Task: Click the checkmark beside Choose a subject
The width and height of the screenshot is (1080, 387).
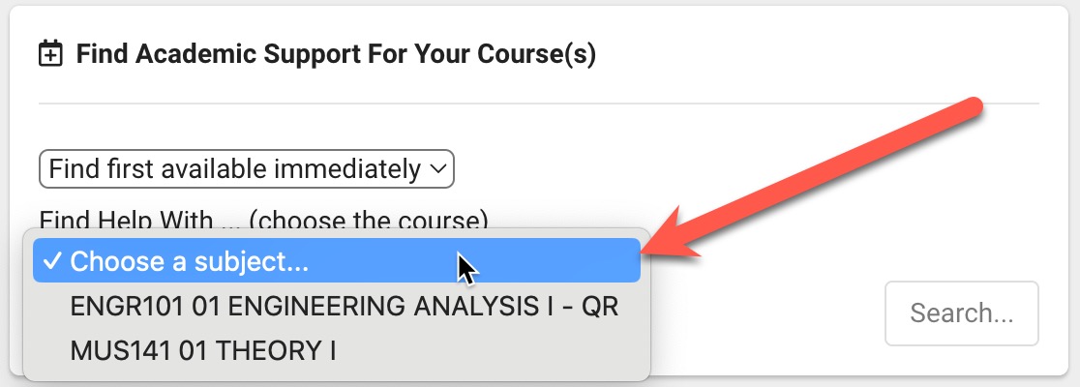Action: (x=52, y=261)
